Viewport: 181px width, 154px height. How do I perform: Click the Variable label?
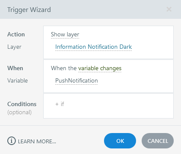point(18,81)
